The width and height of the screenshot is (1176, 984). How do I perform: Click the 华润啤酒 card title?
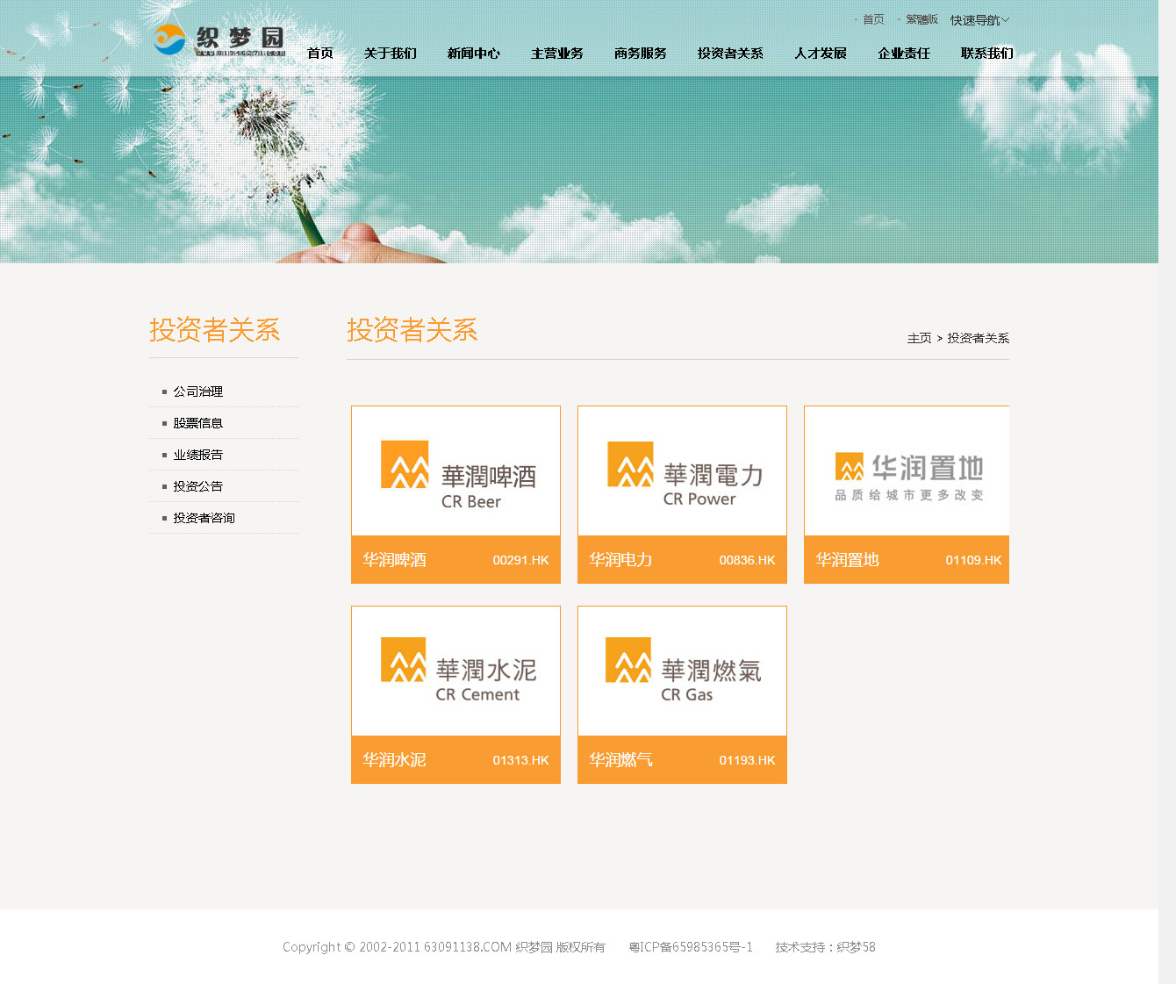(x=394, y=560)
